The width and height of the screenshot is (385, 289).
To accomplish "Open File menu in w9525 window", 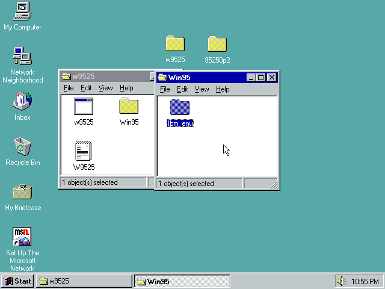I will click(69, 88).
